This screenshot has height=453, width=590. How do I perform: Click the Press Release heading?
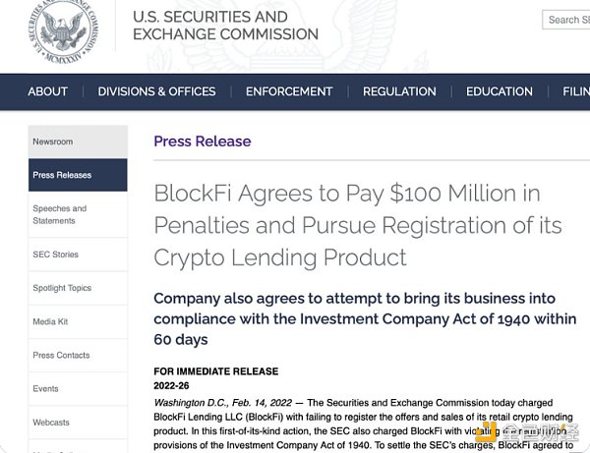click(x=203, y=142)
